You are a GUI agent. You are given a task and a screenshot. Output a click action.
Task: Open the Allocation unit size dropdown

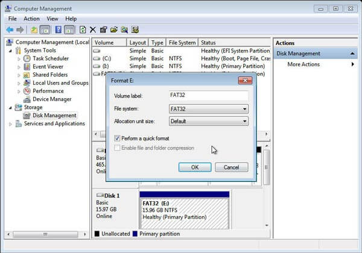pyautogui.click(x=209, y=121)
